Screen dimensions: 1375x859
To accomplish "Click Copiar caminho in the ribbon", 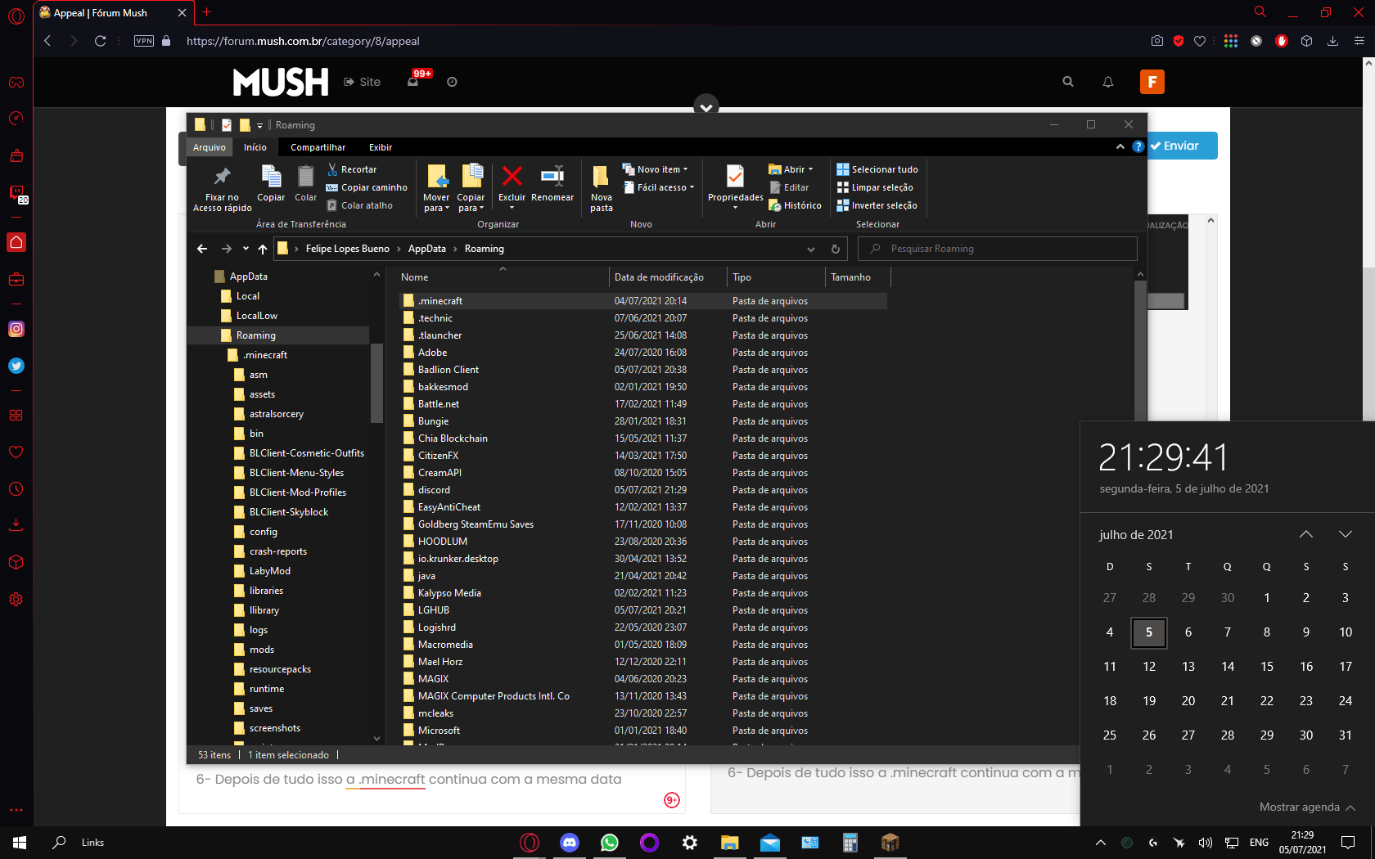I will 367,187.
